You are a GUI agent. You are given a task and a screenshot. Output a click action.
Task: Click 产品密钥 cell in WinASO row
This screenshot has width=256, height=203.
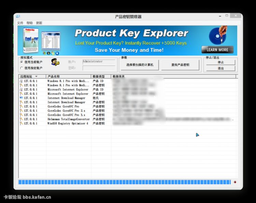click(x=99, y=124)
